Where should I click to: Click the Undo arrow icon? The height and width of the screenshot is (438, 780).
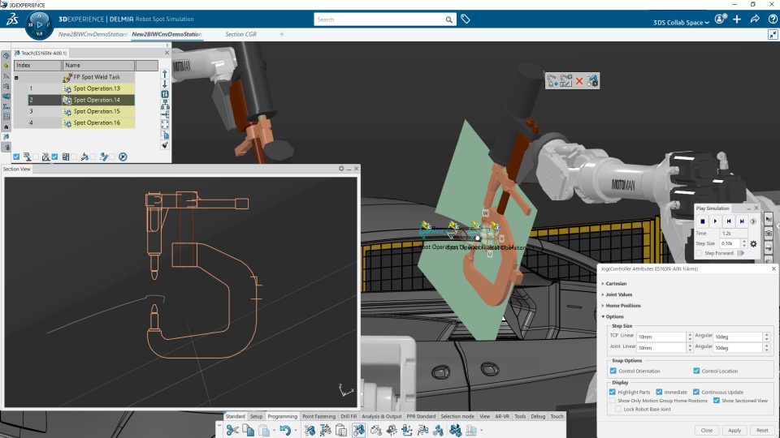tap(284, 430)
